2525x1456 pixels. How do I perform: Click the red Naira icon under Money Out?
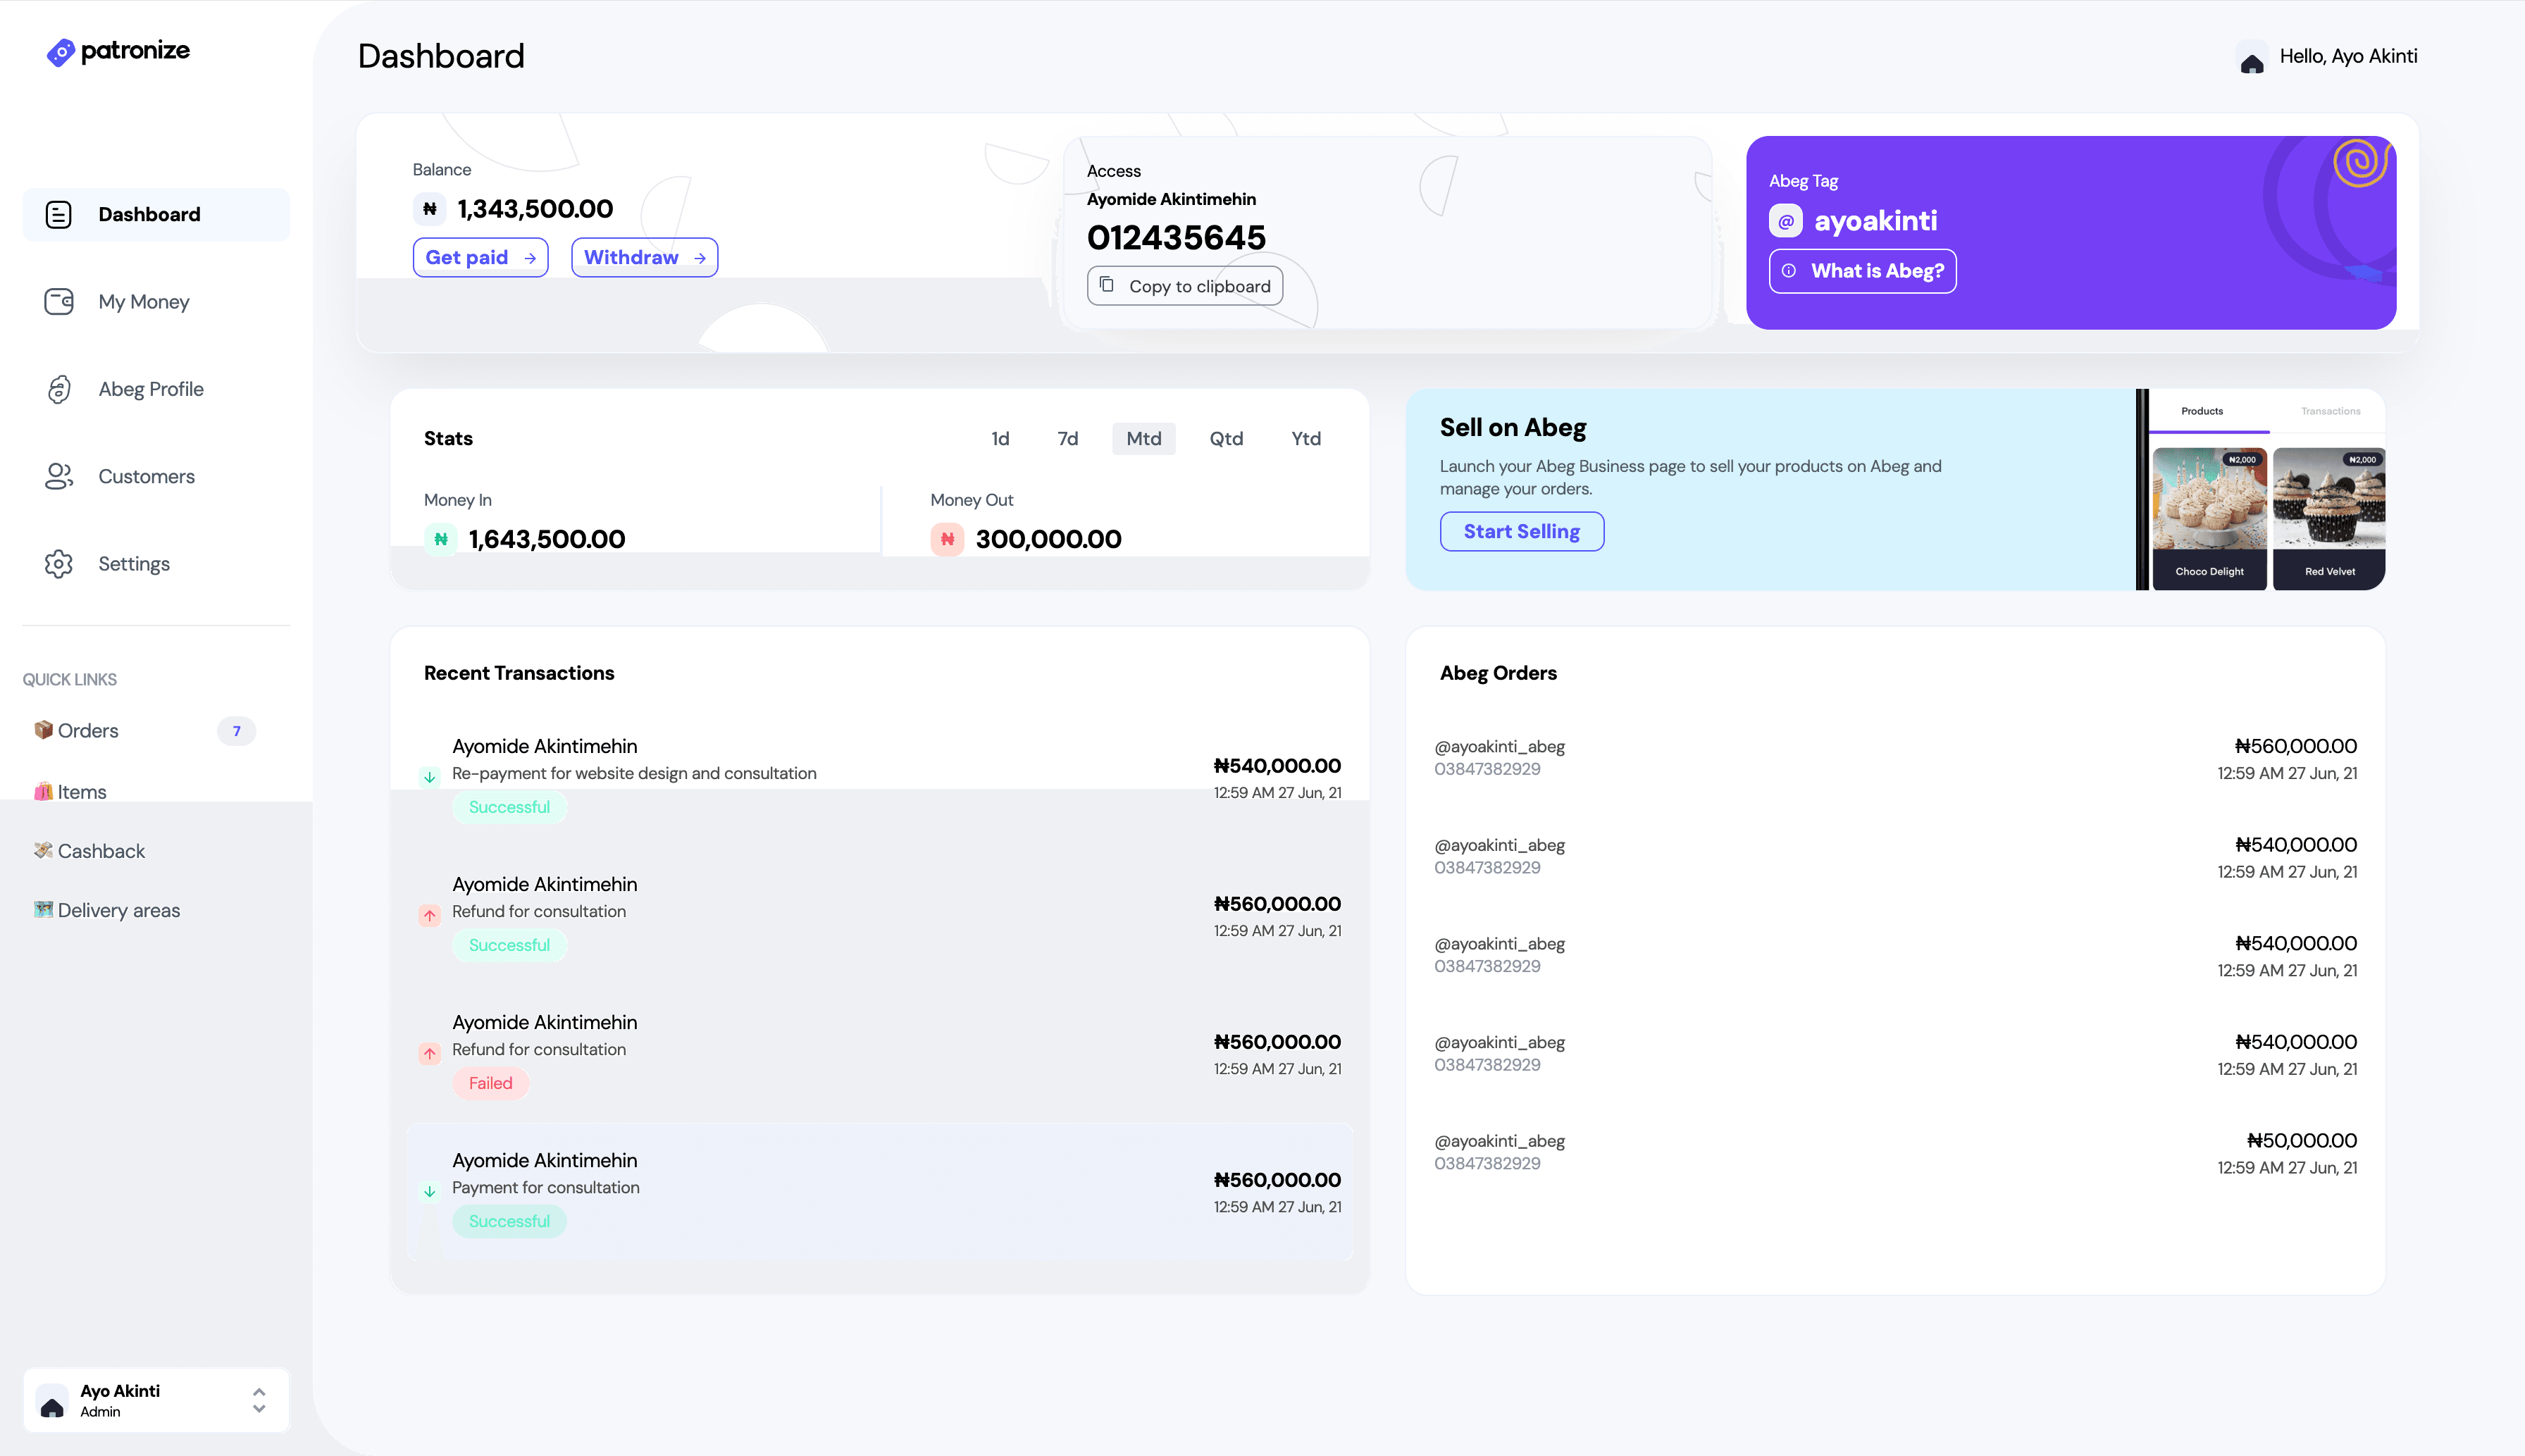[x=946, y=539]
